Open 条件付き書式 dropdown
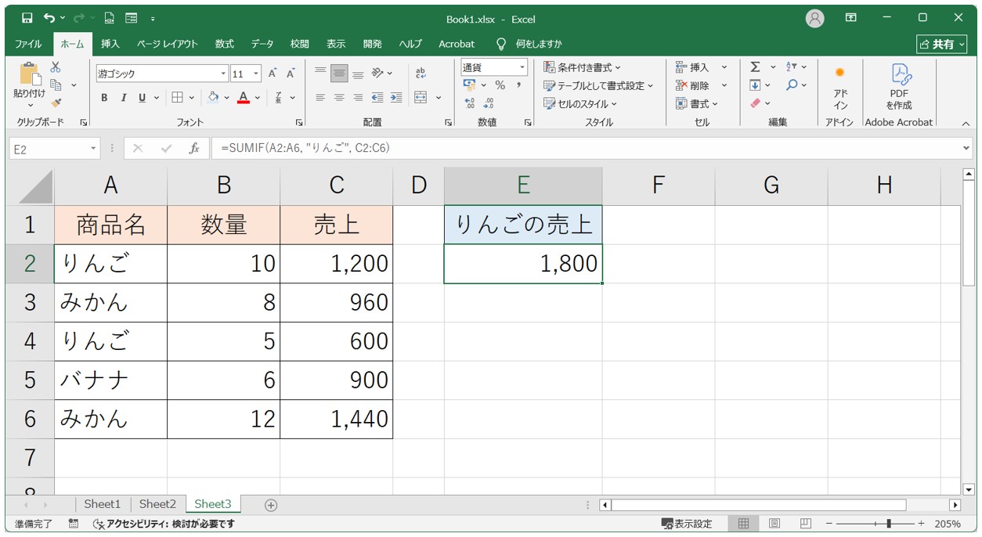Viewport: 982px width, 537px height. pyautogui.click(x=582, y=67)
